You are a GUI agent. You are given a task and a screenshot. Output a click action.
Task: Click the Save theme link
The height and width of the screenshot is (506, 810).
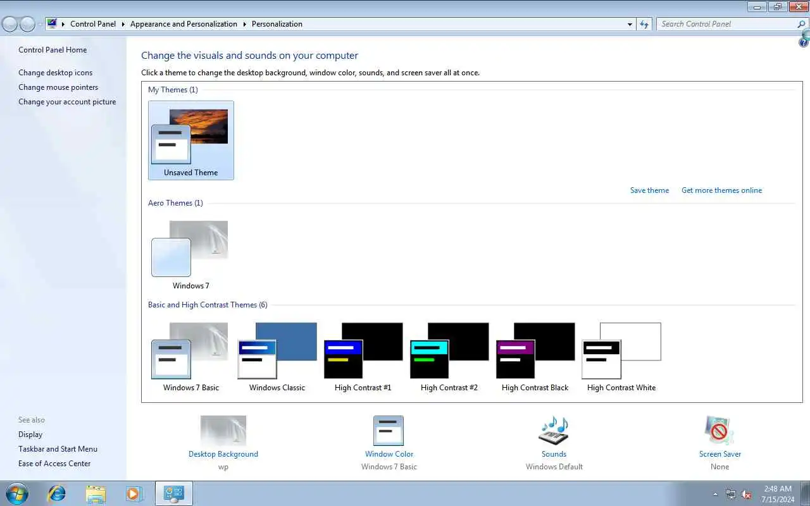[x=649, y=190]
